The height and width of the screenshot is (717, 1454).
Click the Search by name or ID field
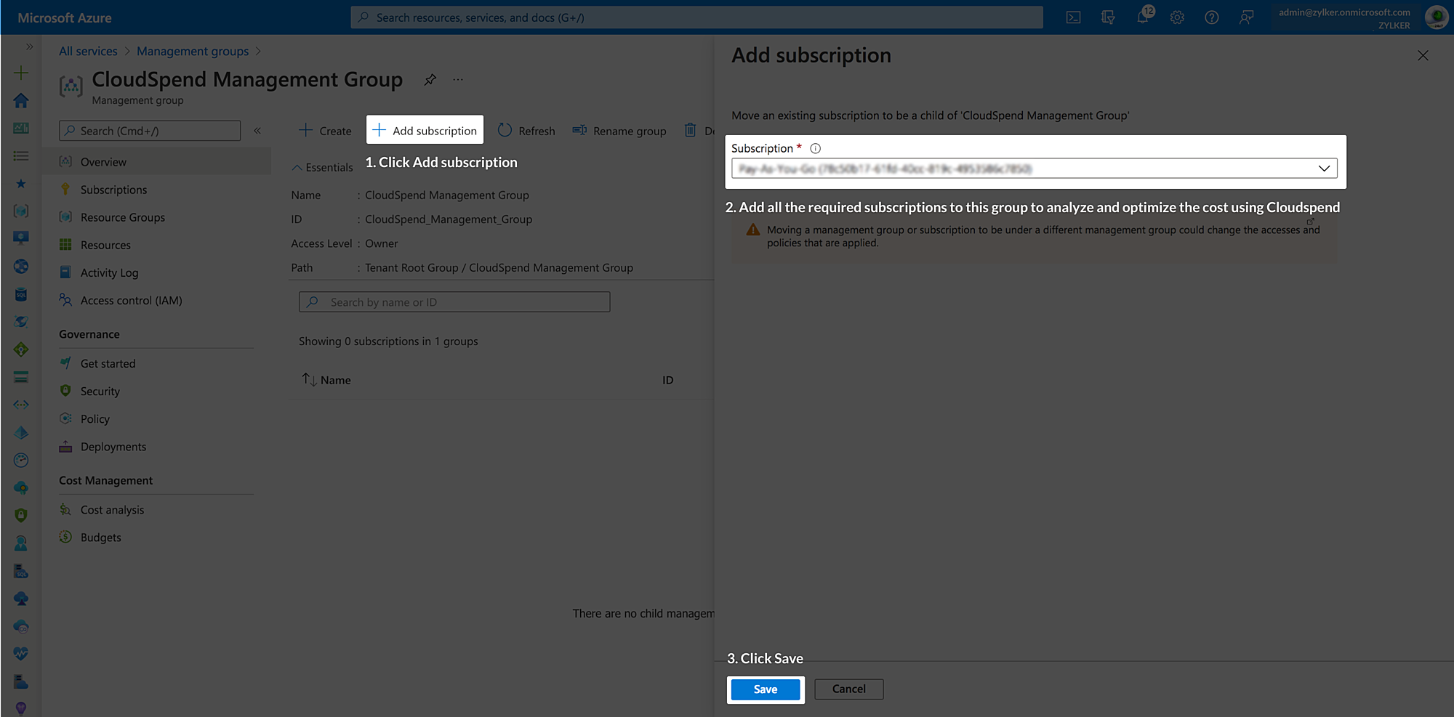point(454,301)
